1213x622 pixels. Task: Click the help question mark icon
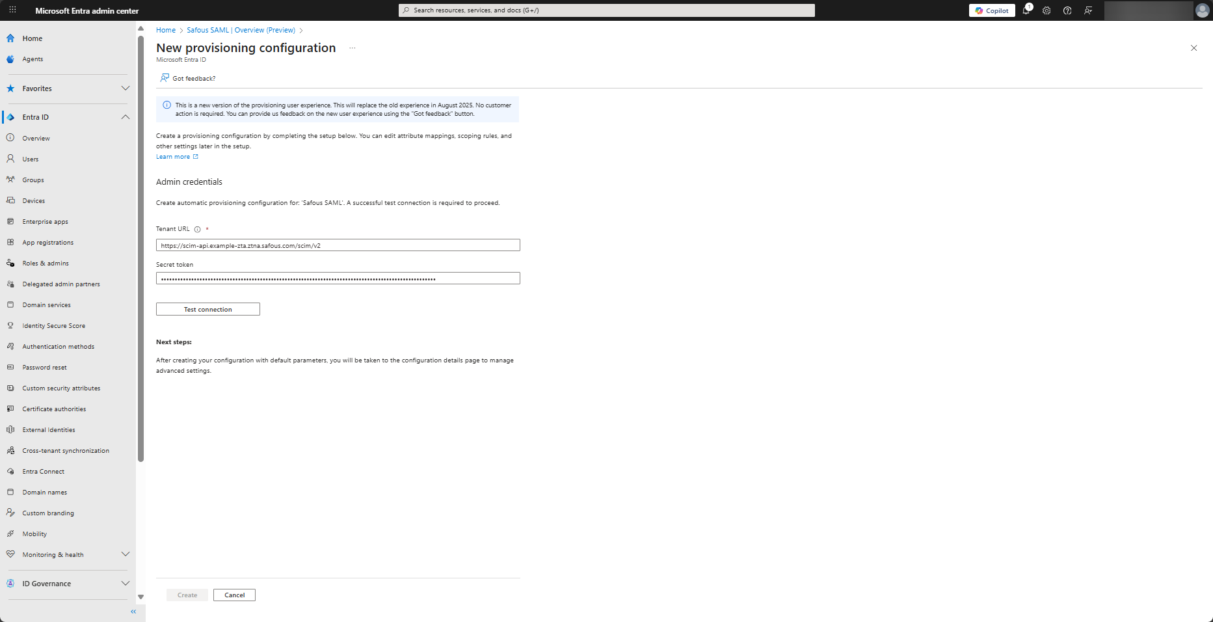click(x=1067, y=10)
